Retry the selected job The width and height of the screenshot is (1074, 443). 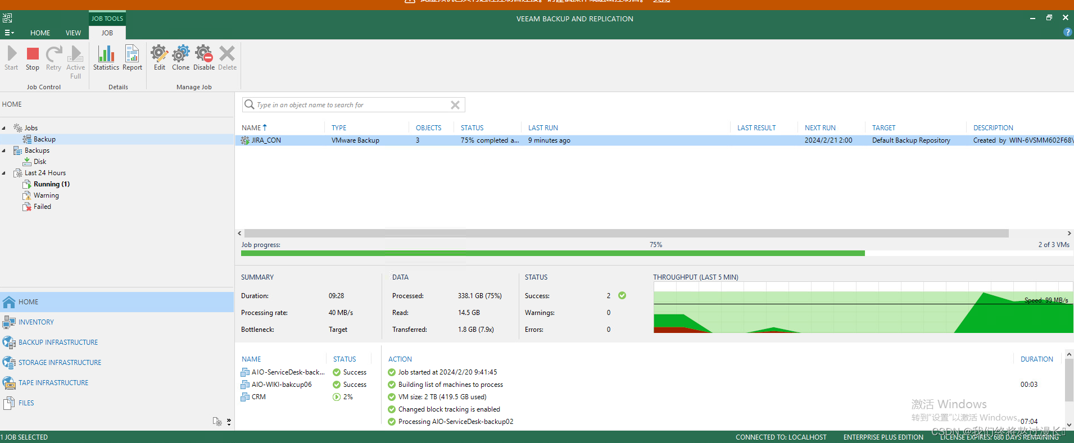(53, 58)
